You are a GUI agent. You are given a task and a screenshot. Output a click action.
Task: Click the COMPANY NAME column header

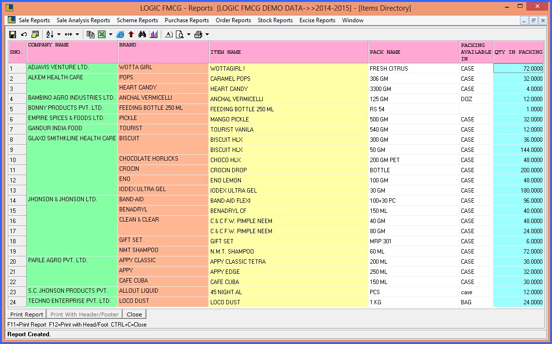72,52
